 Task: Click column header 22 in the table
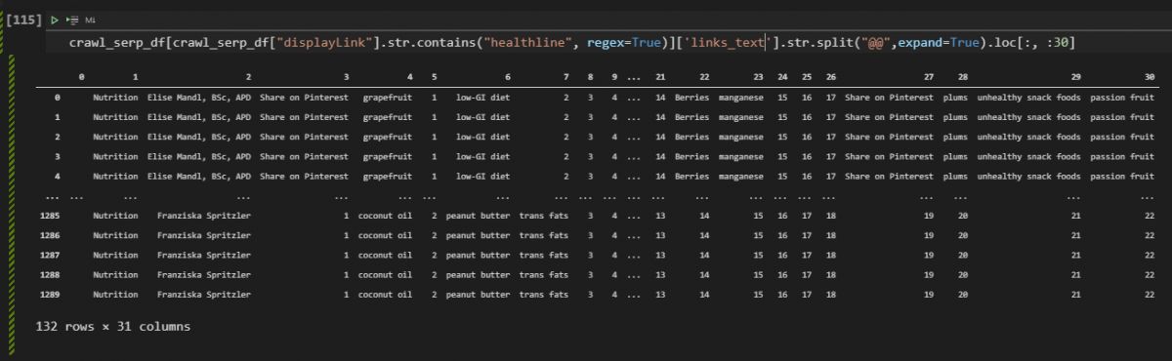(x=705, y=77)
